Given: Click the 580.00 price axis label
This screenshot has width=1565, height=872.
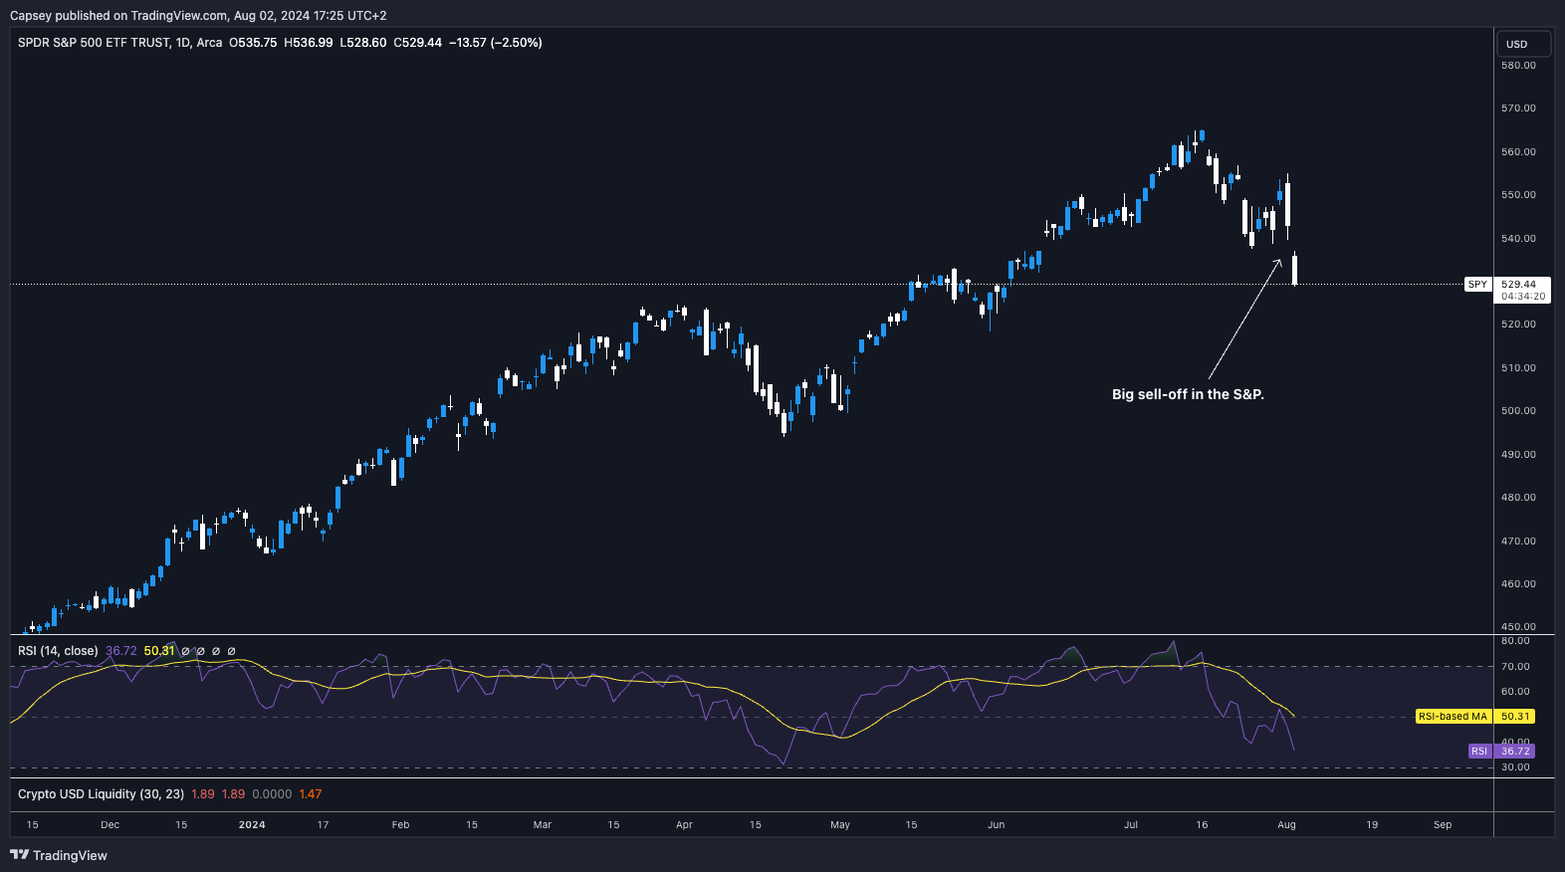Looking at the screenshot, I should (1518, 66).
